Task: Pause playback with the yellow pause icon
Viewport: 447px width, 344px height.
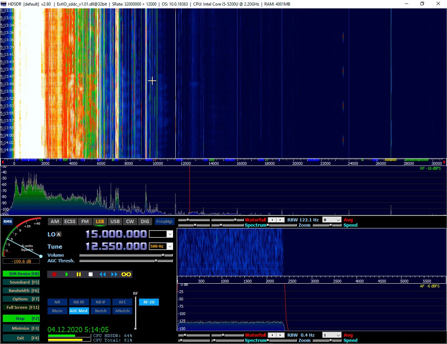Action: [x=79, y=274]
